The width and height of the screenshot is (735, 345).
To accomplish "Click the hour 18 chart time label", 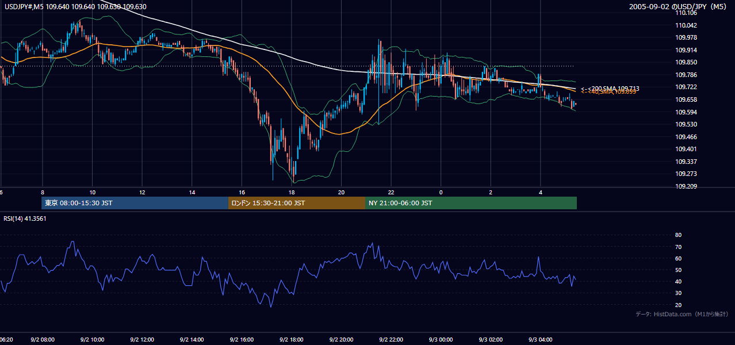I will pos(292,192).
